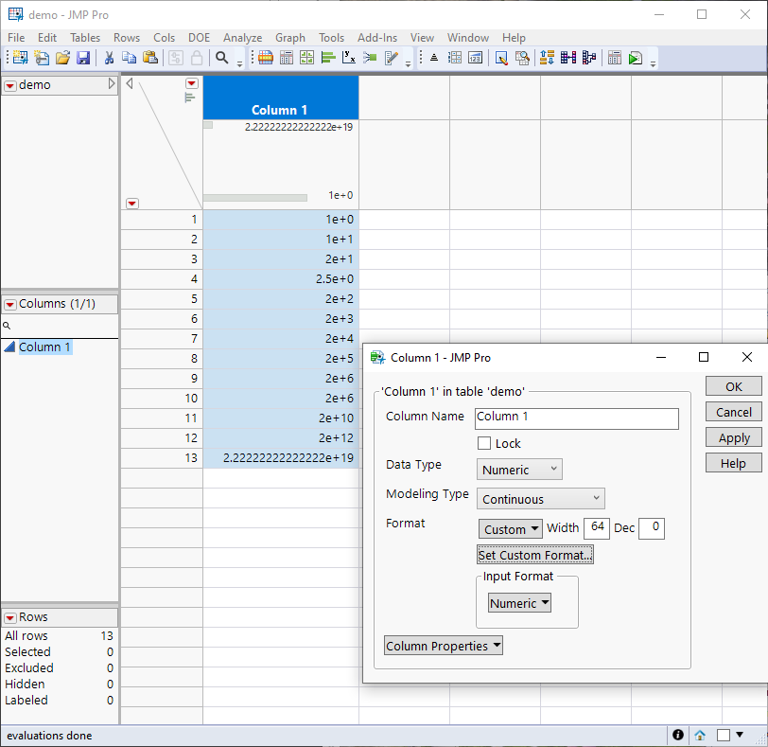Viewport: 768px width, 747px height.
Task: Toggle the Lock checkbox
Action: point(484,443)
